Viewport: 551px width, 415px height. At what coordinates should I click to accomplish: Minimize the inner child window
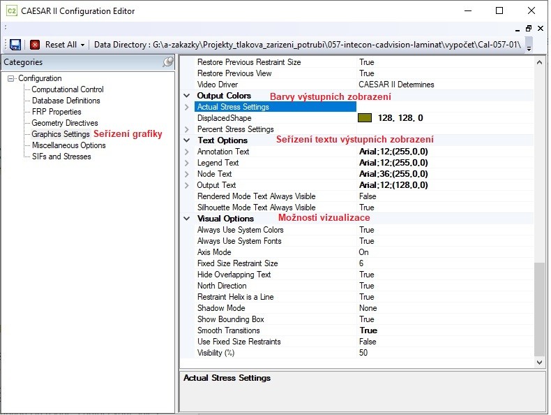click(x=518, y=29)
